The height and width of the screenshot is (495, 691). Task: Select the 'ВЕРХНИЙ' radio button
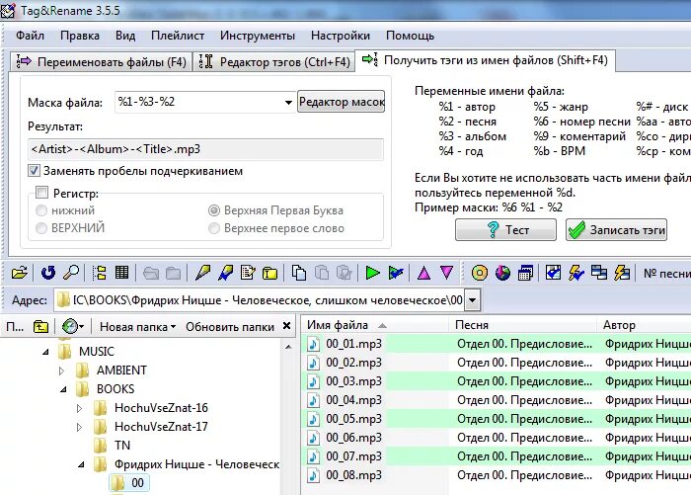pos(41,228)
